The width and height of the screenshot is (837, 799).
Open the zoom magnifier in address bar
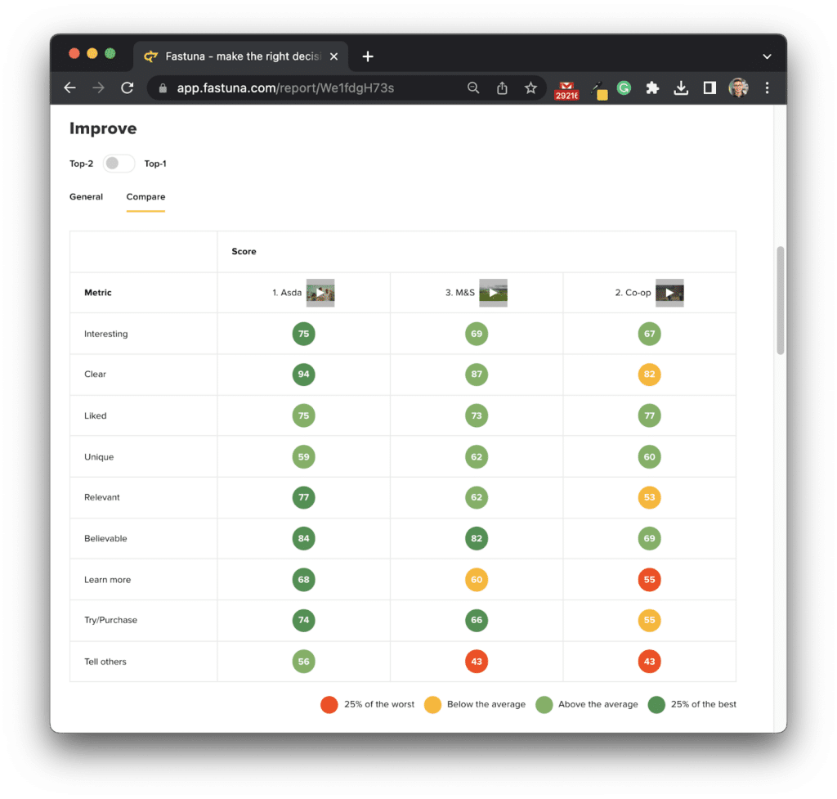(473, 88)
